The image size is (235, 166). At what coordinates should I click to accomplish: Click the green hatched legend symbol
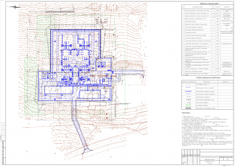pos(188,105)
